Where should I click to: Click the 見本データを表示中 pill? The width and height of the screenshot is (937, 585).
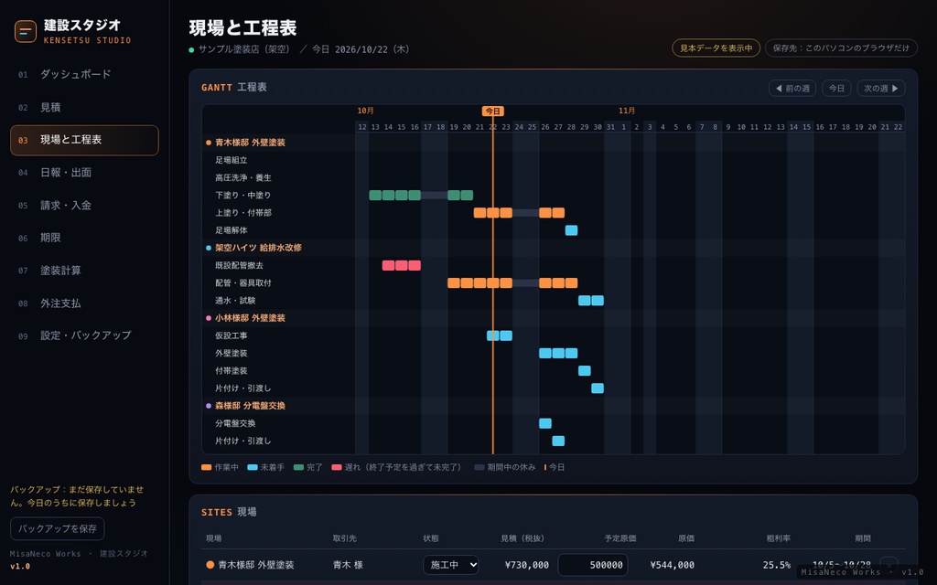[716, 48]
